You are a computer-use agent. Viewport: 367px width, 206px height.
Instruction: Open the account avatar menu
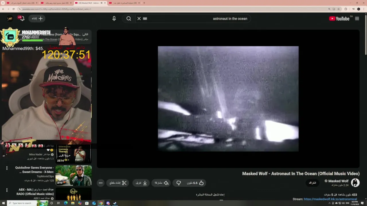(x=10, y=18)
